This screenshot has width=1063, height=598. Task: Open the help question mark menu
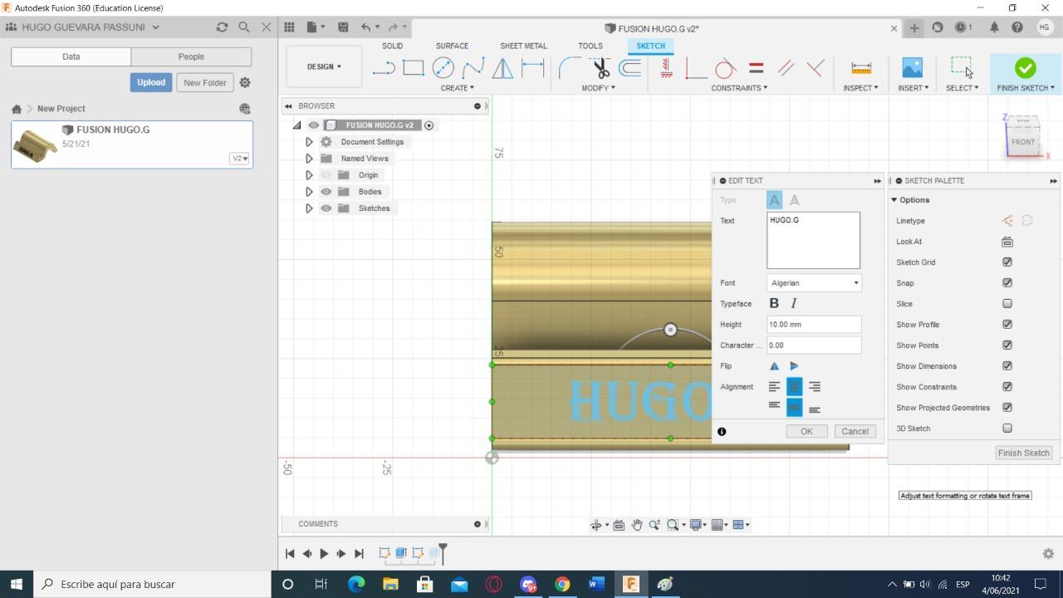click(1017, 27)
